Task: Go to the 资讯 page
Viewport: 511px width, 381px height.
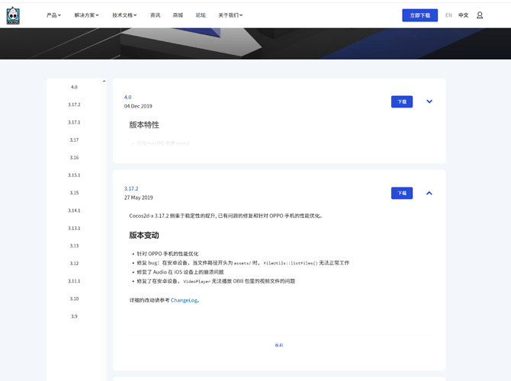Action: [x=155, y=15]
